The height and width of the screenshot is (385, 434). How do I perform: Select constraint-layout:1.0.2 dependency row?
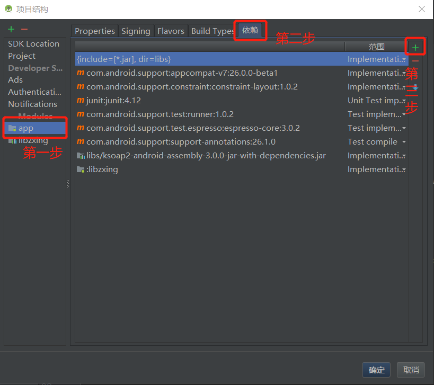click(242, 86)
